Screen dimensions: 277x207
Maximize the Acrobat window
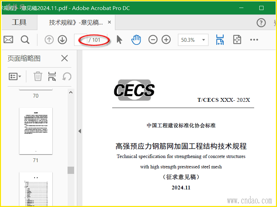(x=261, y=8)
